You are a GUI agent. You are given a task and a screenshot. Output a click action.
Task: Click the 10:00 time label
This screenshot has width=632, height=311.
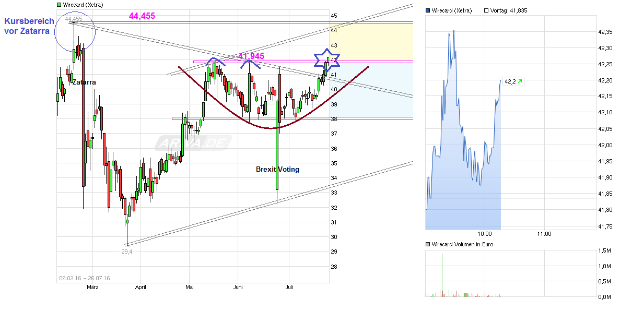(485, 234)
